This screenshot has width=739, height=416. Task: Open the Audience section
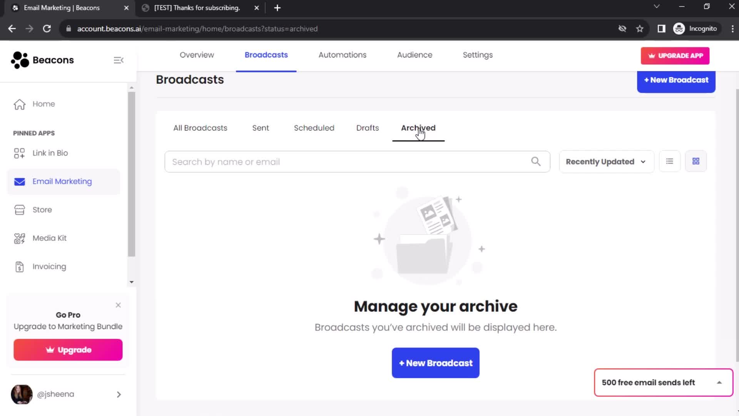click(x=415, y=55)
